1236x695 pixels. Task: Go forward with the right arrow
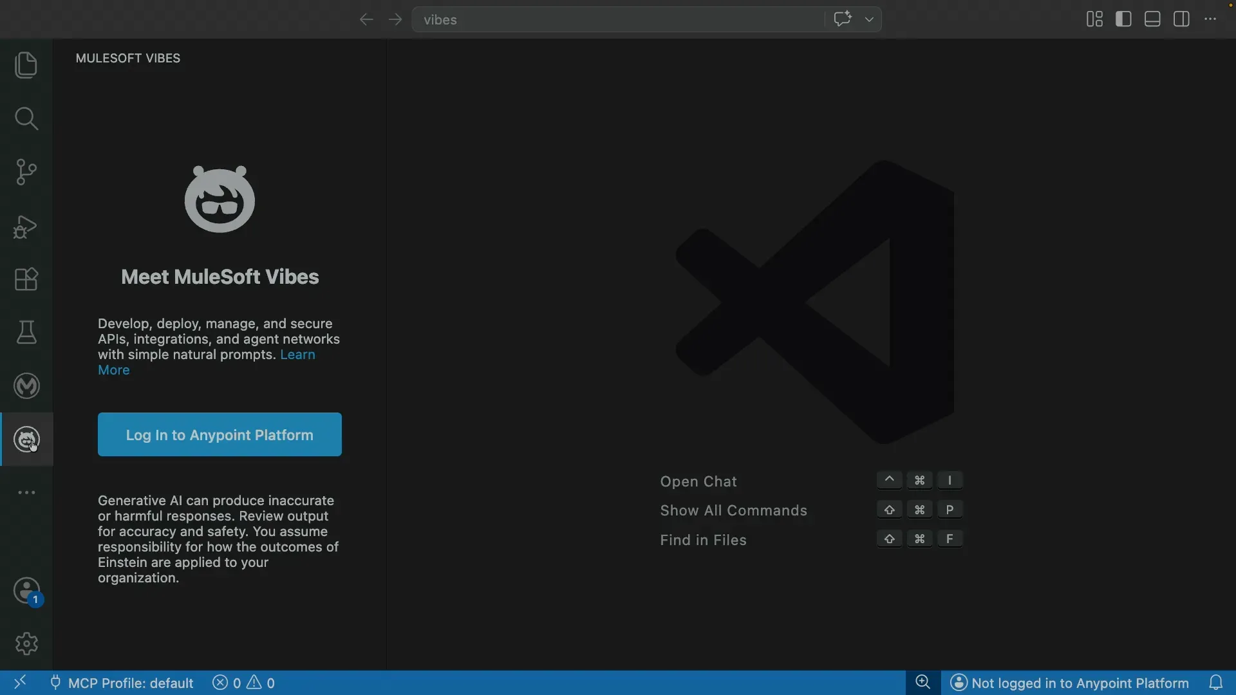[395, 19]
